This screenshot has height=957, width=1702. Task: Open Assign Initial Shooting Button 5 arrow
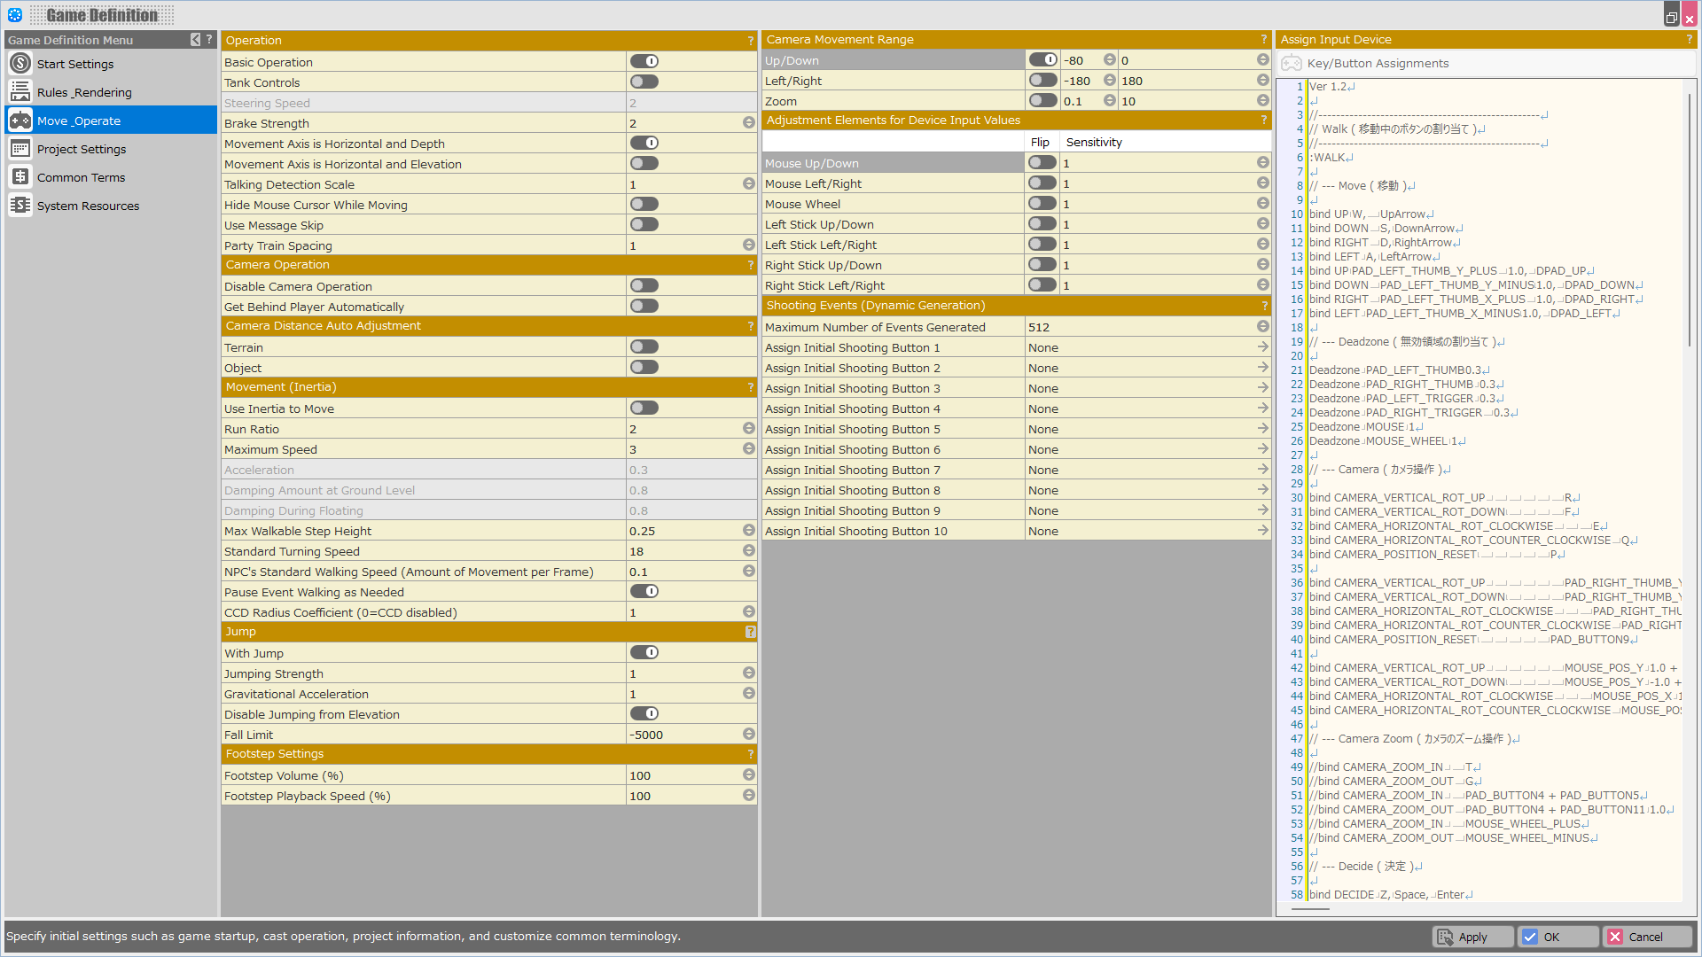[x=1262, y=429]
